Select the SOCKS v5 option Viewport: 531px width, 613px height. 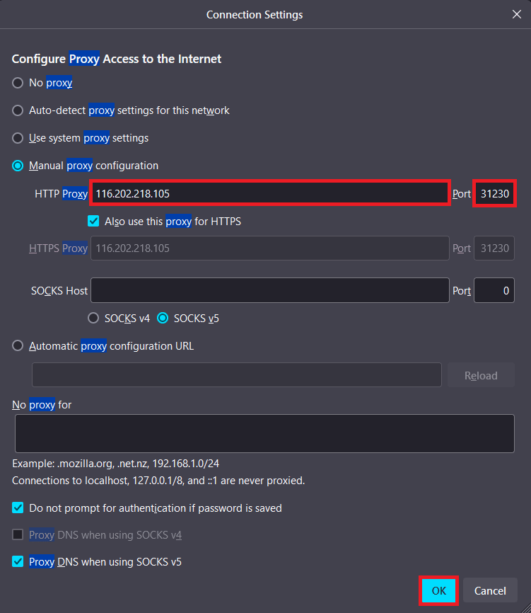click(162, 319)
